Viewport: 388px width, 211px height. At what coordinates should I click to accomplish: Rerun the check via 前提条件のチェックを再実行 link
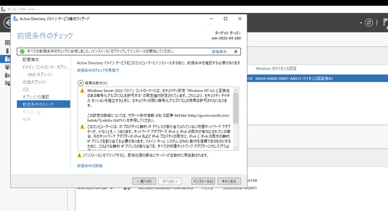[x=98, y=70]
